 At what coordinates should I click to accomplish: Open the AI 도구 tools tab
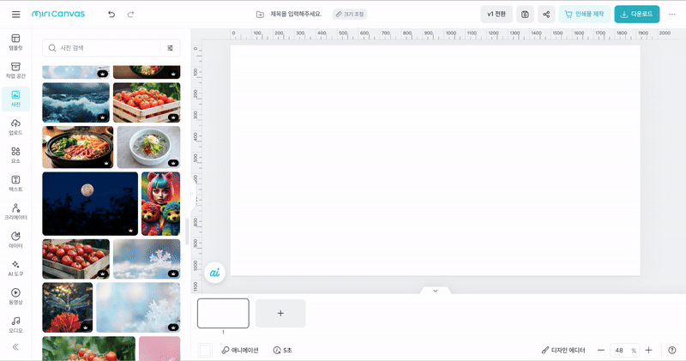(15, 268)
